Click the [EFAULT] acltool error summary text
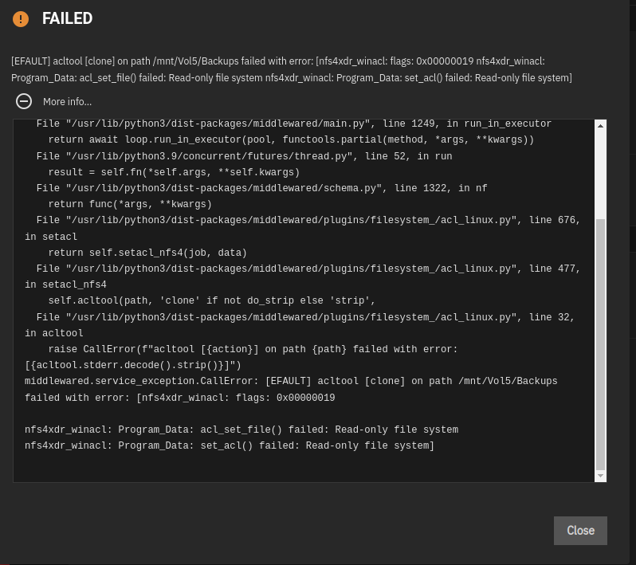The width and height of the screenshot is (636, 565). [x=292, y=69]
